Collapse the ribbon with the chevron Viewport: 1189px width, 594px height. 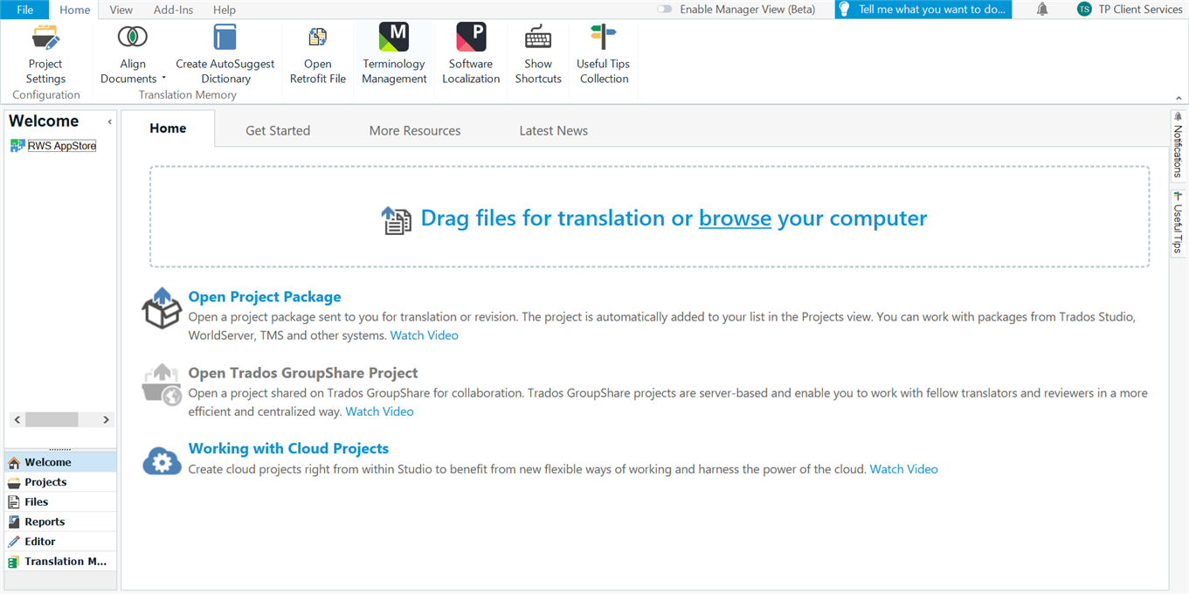click(x=1179, y=99)
